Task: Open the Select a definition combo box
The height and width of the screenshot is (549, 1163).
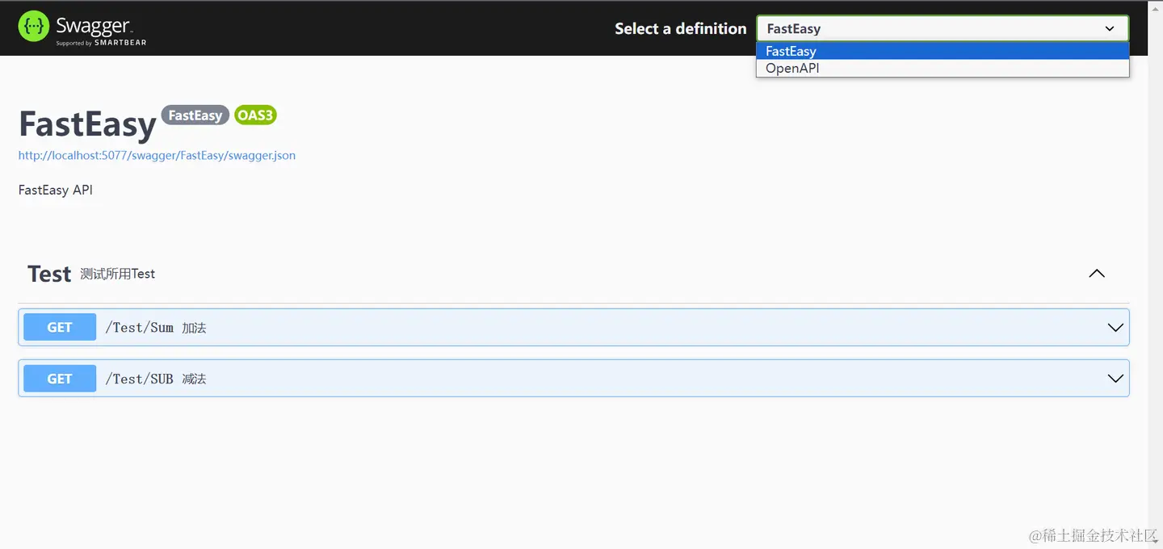Action: (929, 28)
